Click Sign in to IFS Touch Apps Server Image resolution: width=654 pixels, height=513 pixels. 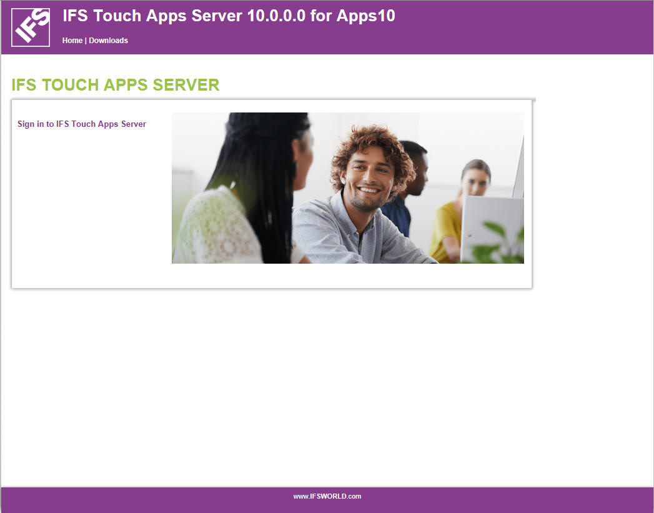pos(82,124)
